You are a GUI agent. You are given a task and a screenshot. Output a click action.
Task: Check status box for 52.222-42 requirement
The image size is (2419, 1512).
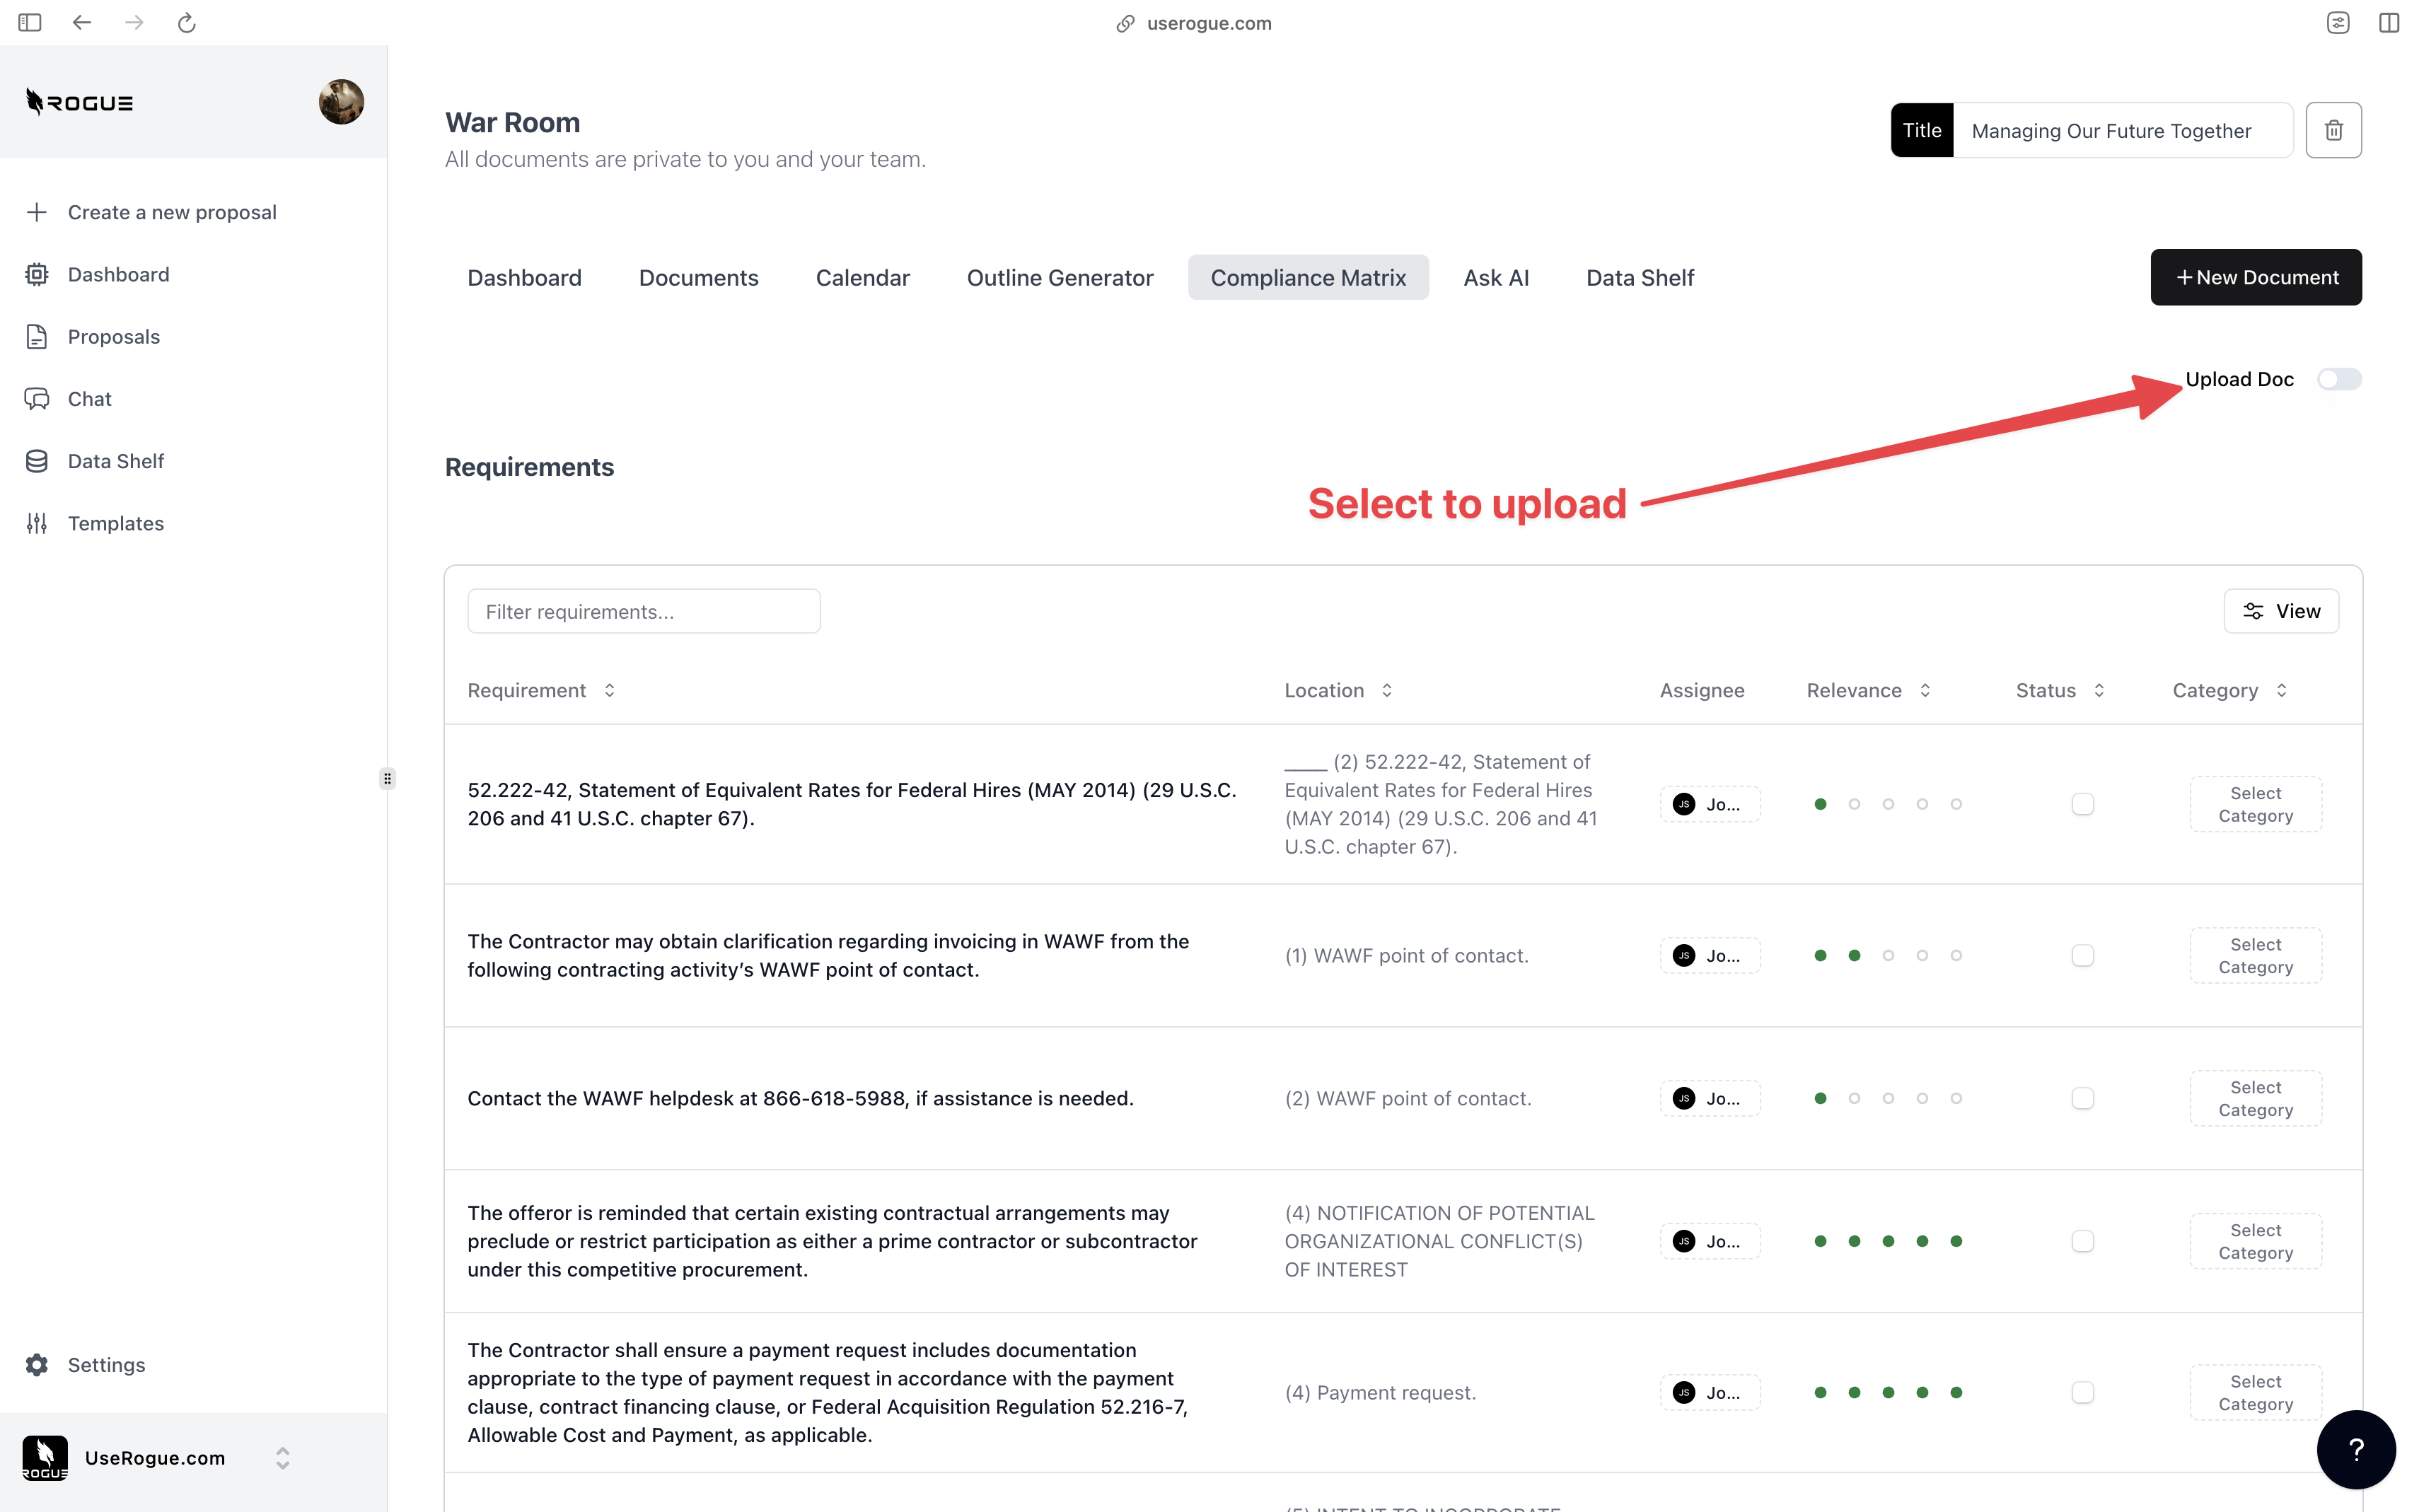coord(2082,804)
